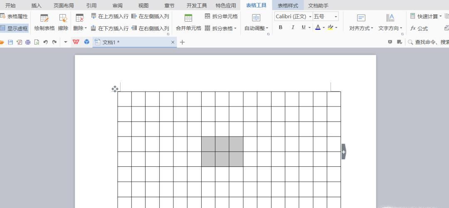Open 快速计算 quick calculate menu
This screenshot has height=208, width=449.
tap(426, 16)
